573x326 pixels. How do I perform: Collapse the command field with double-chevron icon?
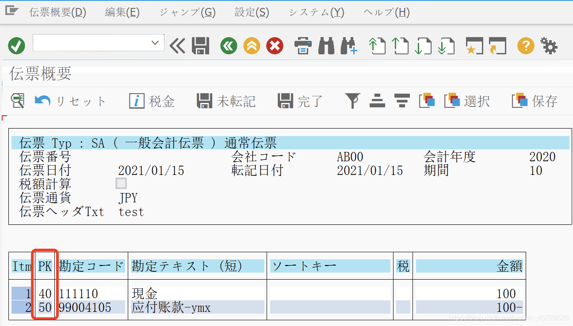pyautogui.click(x=177, y=45)
